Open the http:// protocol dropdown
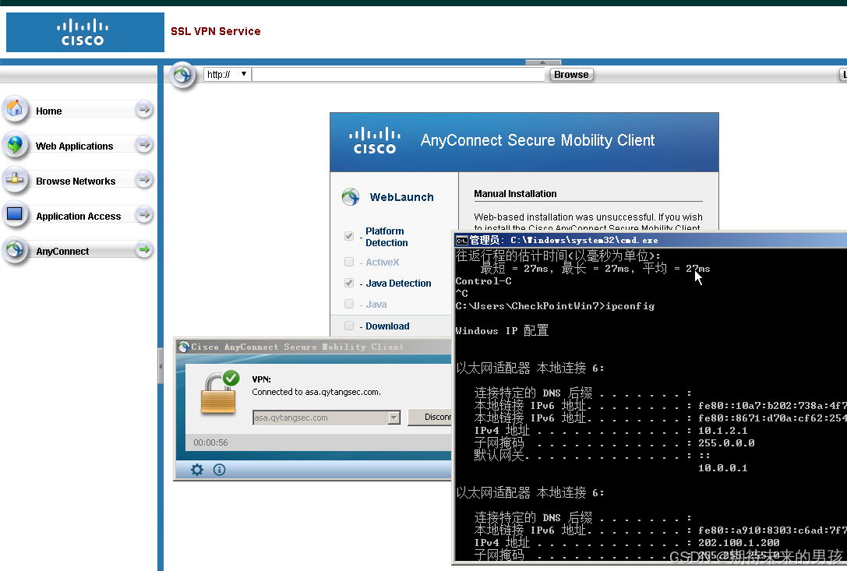Screen dimensions: 847x571 point(226,75)
